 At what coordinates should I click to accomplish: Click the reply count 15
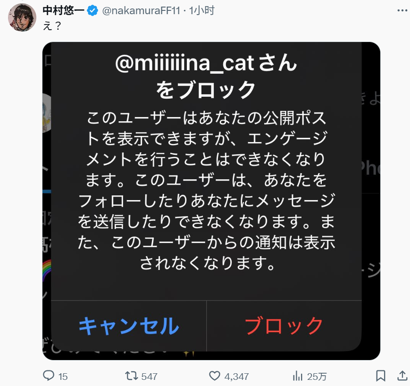(63, 377)
